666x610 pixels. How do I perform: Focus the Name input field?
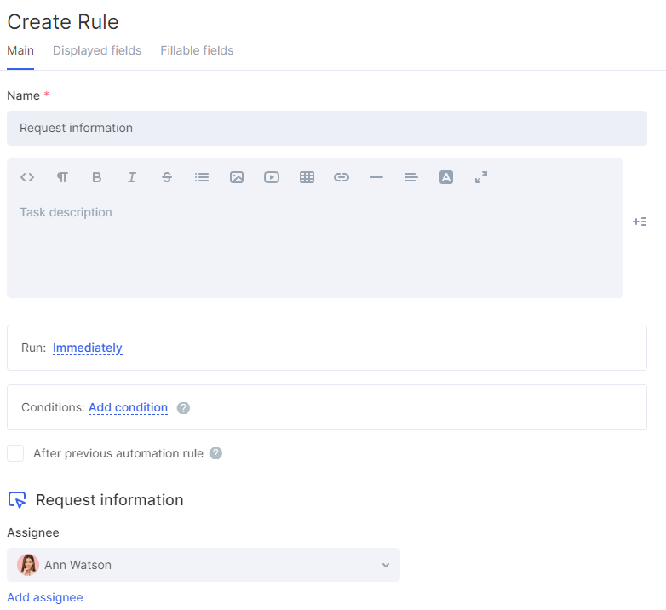(327, 129)
